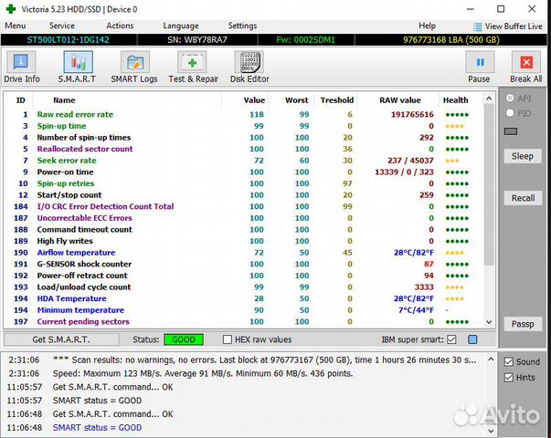
Task: Open SMART Logs from the toolbar
Action: point(135,62)
